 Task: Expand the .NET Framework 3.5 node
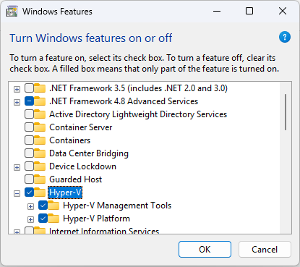17,90
